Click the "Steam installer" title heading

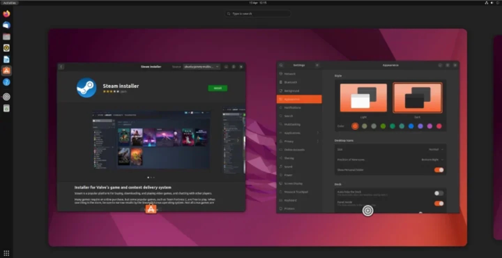121,86
